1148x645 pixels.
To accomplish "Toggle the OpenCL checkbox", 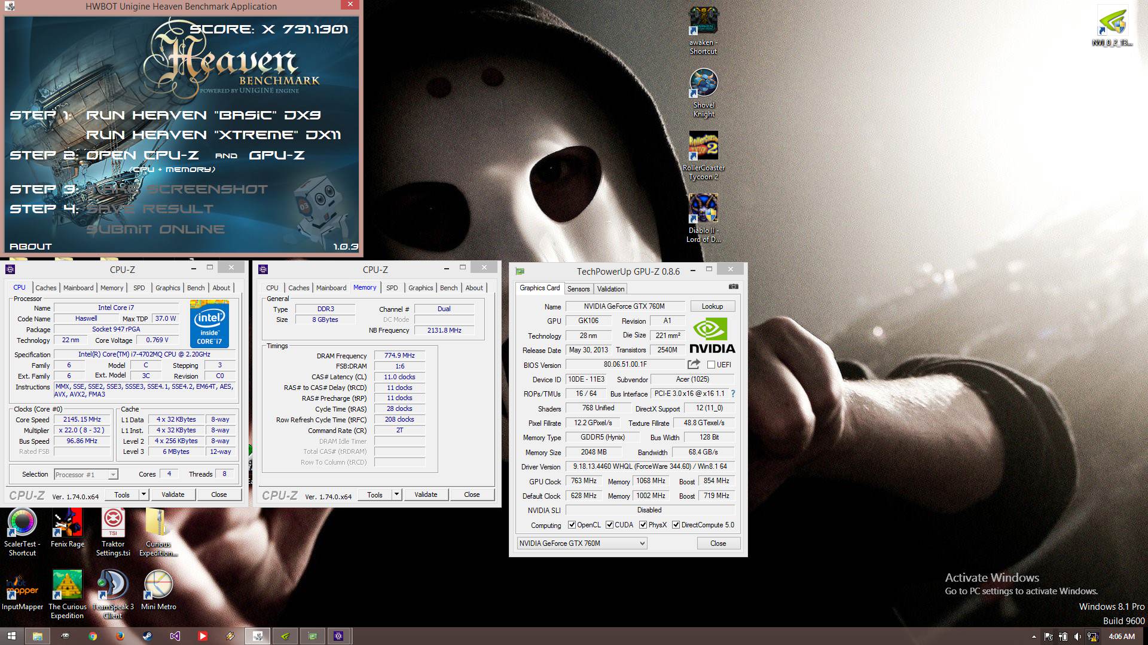I will [x=572, y=525].
